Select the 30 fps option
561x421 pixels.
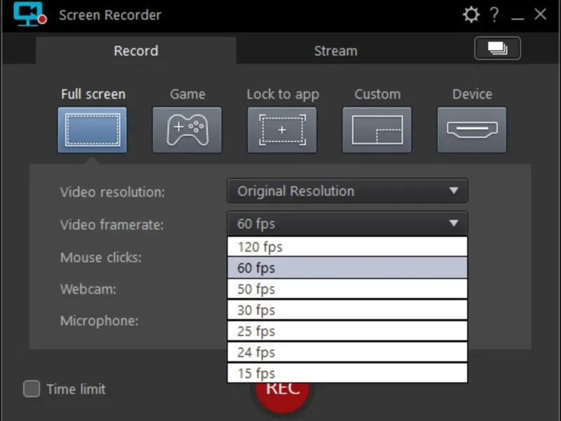pos(347,310)
